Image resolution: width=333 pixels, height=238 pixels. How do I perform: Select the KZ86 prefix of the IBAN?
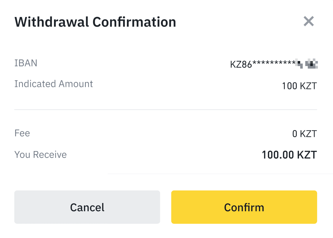click(241, 65)
